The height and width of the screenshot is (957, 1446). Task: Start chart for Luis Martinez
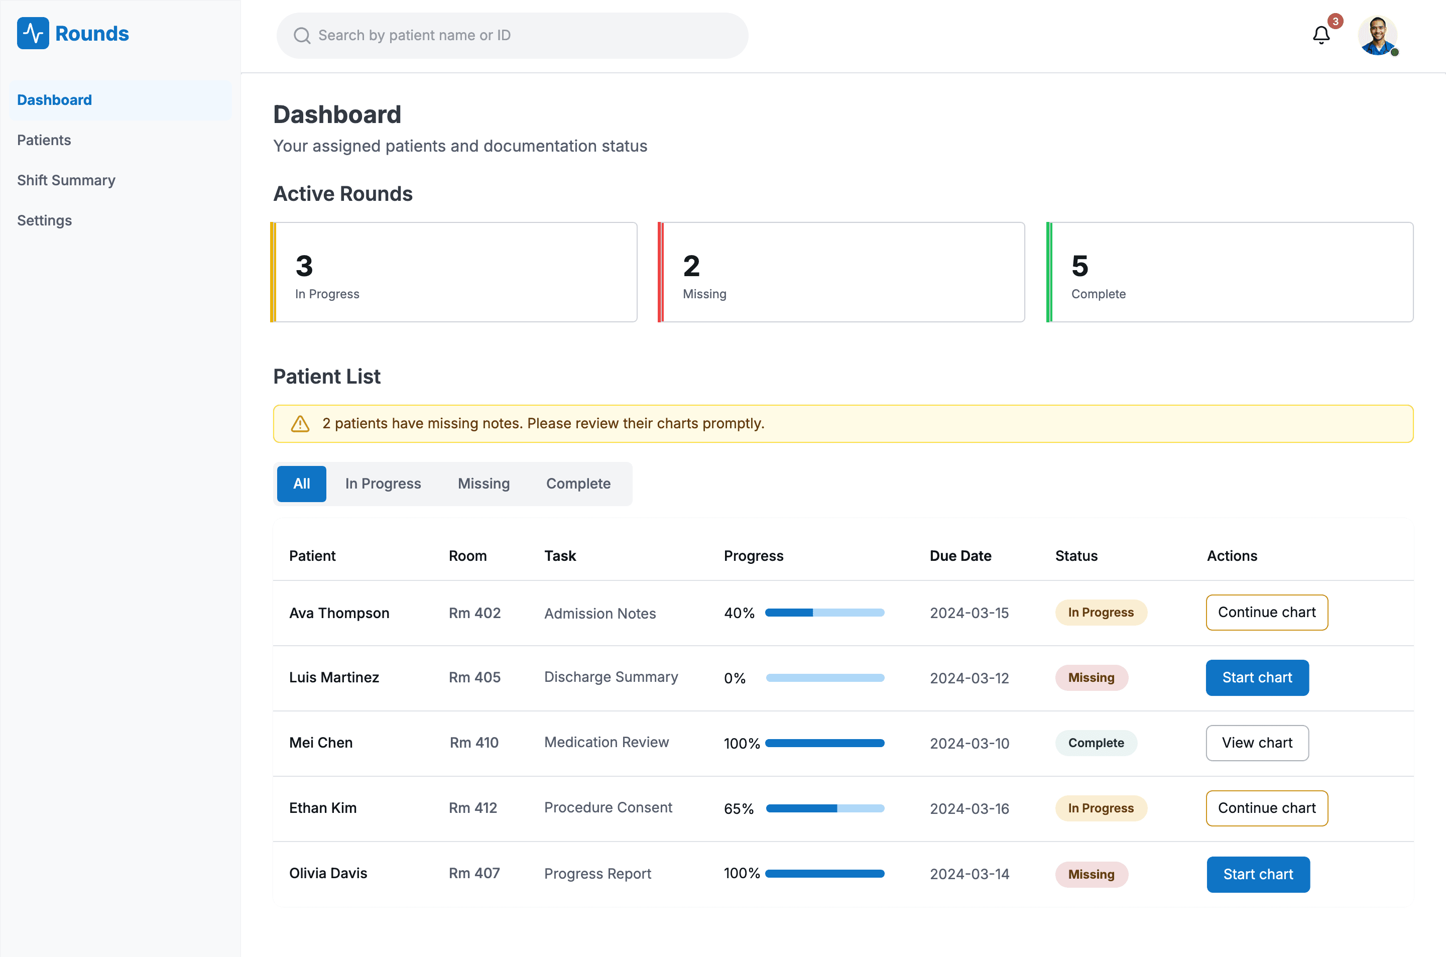tap(1257, 677)
